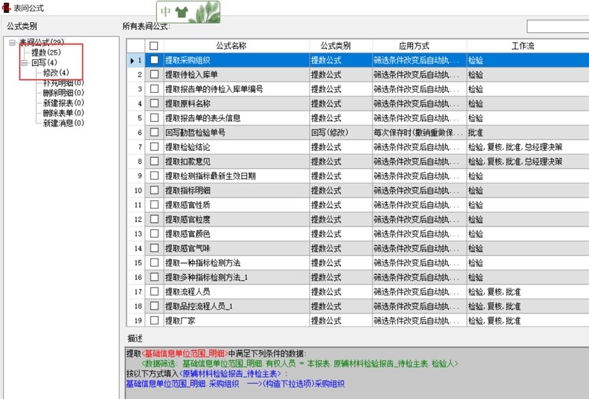
Task: Click the 表间公式 window title icon
Action: 7,7
